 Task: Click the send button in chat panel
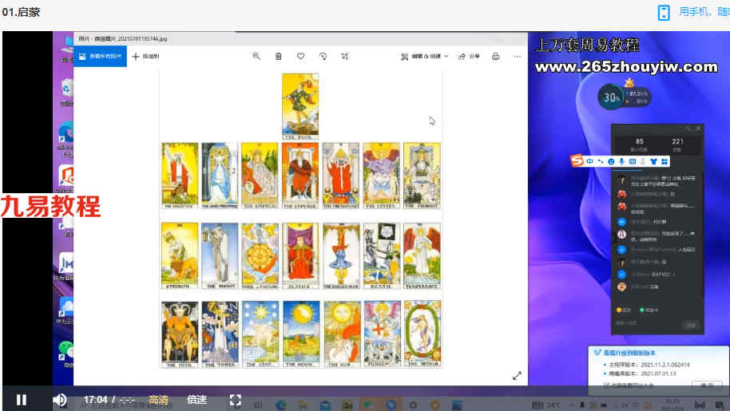tap(691, 325)
